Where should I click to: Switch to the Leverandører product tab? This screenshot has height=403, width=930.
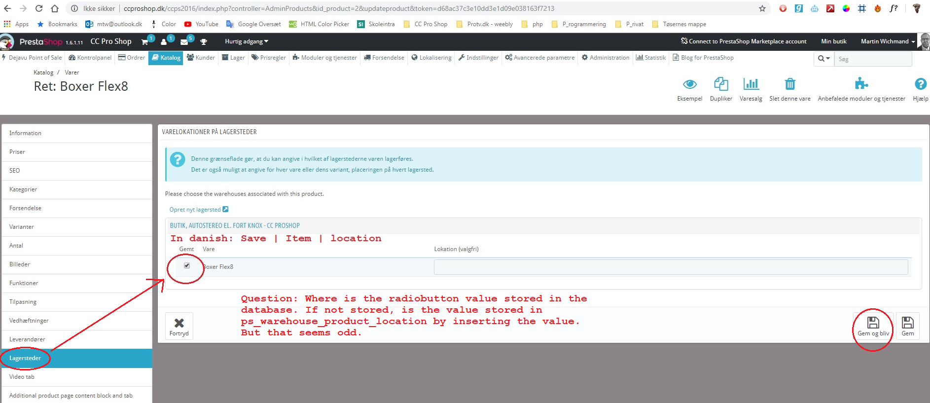77,339
